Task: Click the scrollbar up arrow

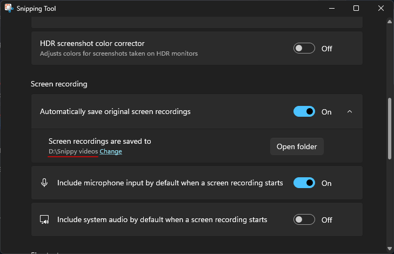Action: click(x=389, y=21)
